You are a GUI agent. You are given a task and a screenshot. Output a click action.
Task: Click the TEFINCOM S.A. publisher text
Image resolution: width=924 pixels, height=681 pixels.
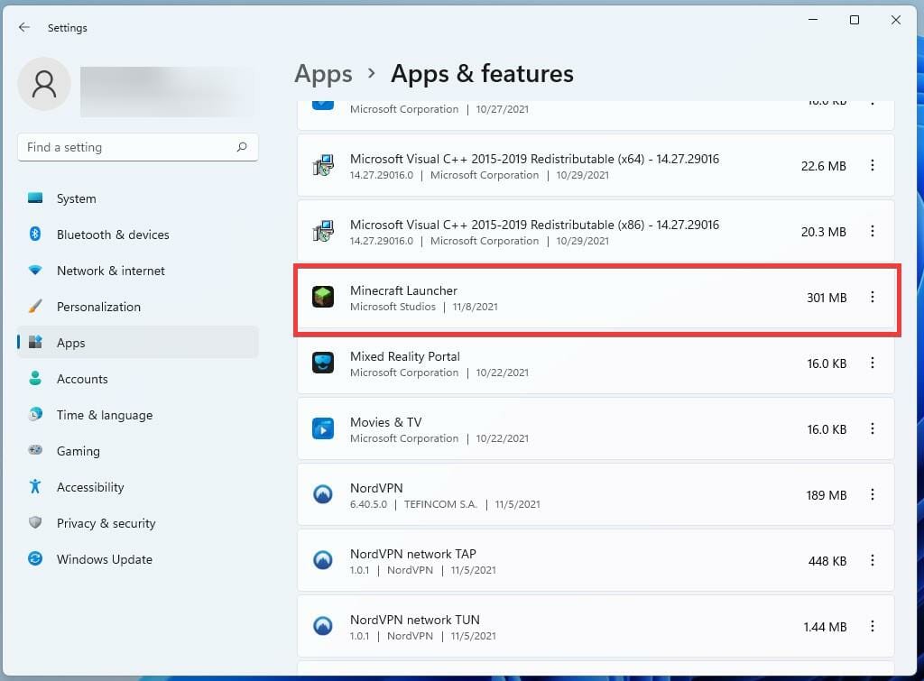point(440,504)
